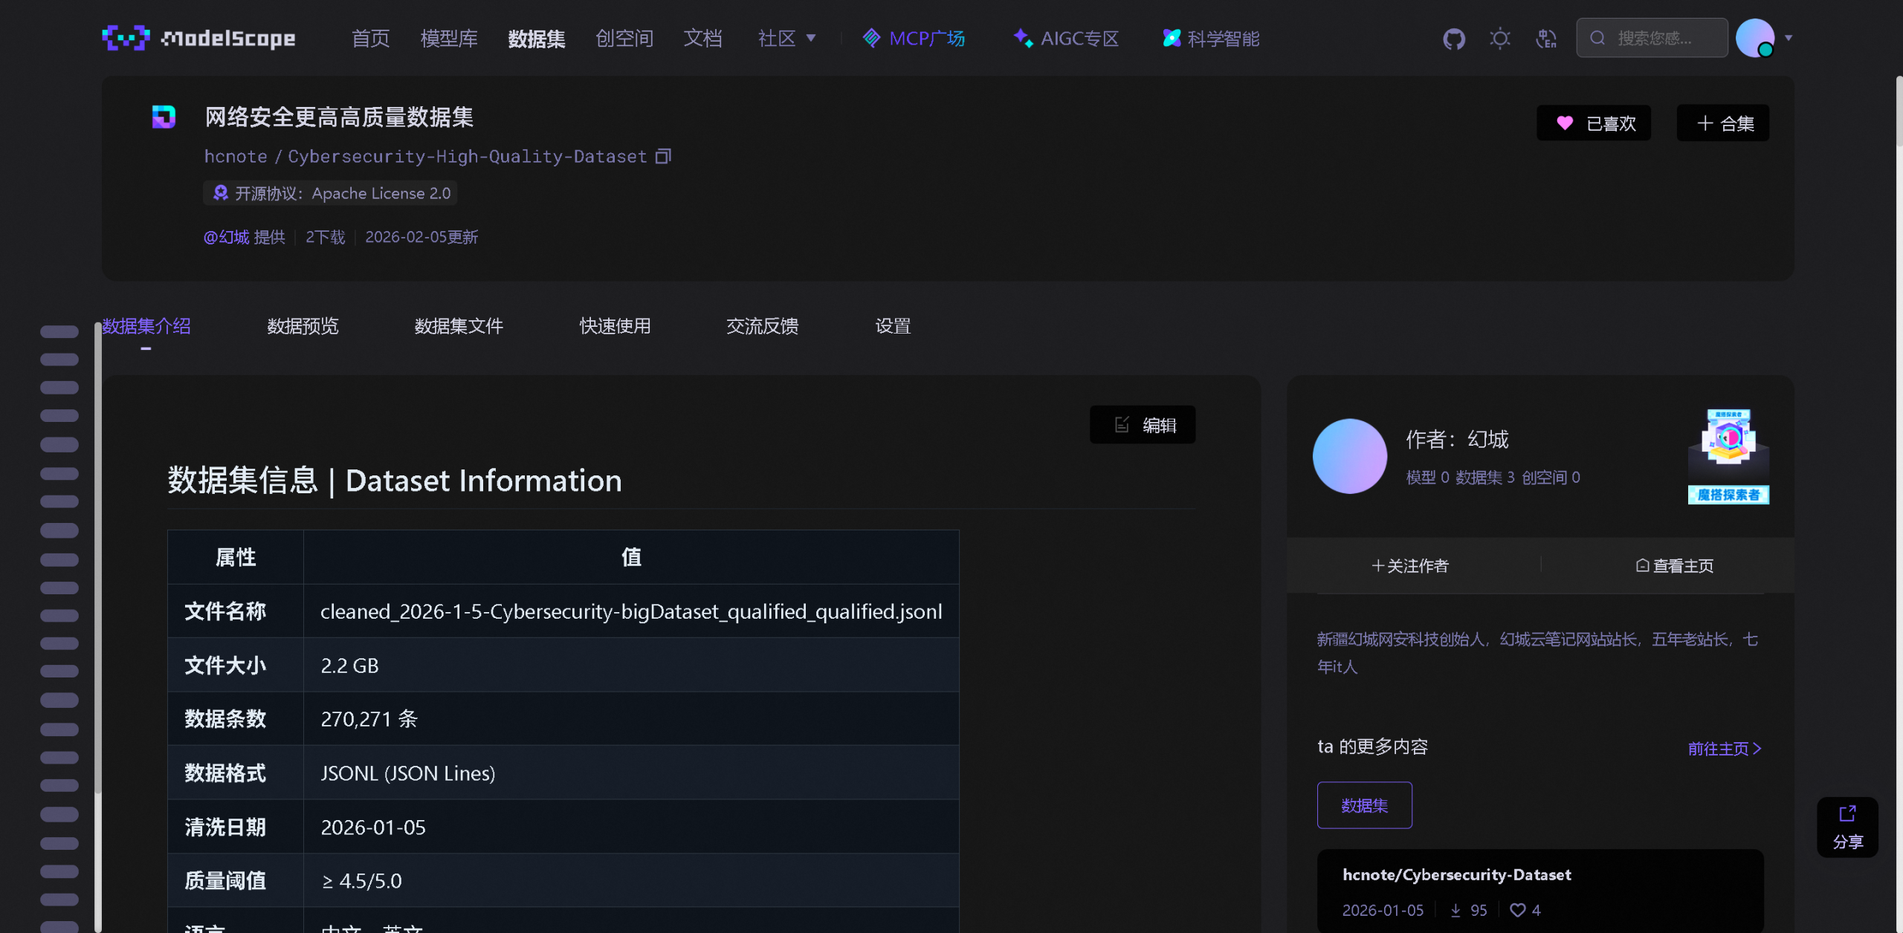Copy the dataset name via the copy icon
The width and height of the screenshot is (1903, 933).
[x=664, y=156]
